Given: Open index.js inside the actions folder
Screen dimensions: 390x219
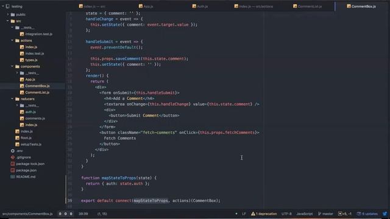Looking at the screenshot, I should coord(31,47).
